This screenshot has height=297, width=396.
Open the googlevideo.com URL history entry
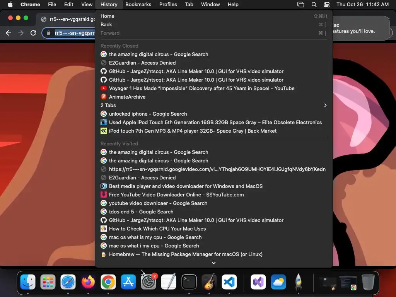[213, 169]
